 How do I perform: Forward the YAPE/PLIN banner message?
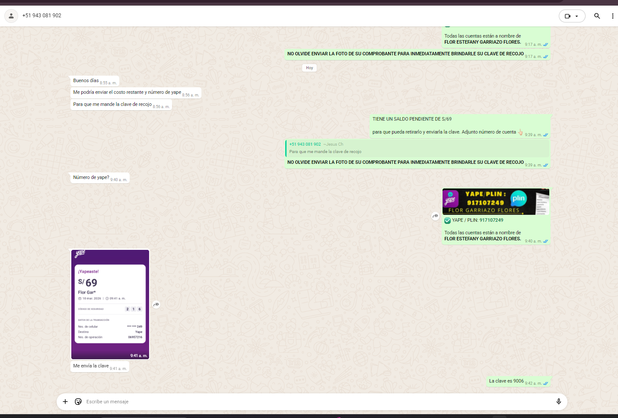coord(435,216)
